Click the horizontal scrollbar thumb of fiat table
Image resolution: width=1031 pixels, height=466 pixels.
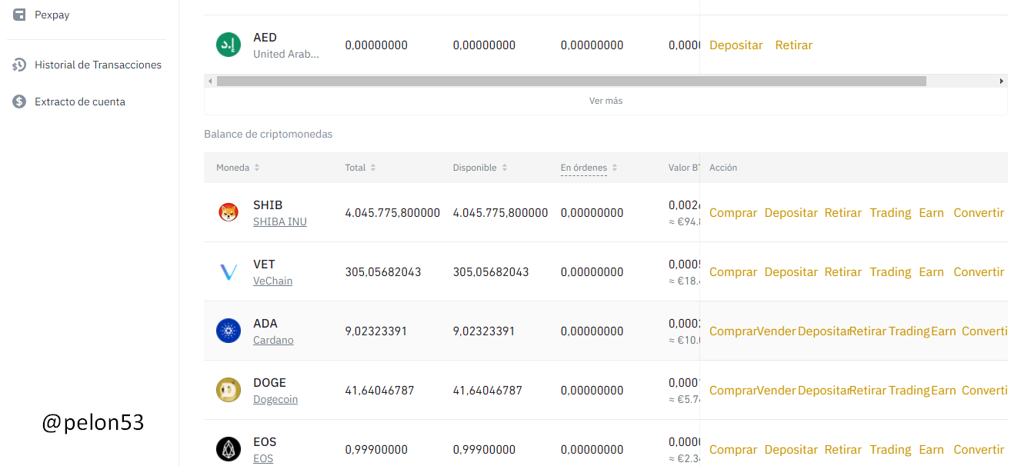pyautogui.click(x=572, y=81)
